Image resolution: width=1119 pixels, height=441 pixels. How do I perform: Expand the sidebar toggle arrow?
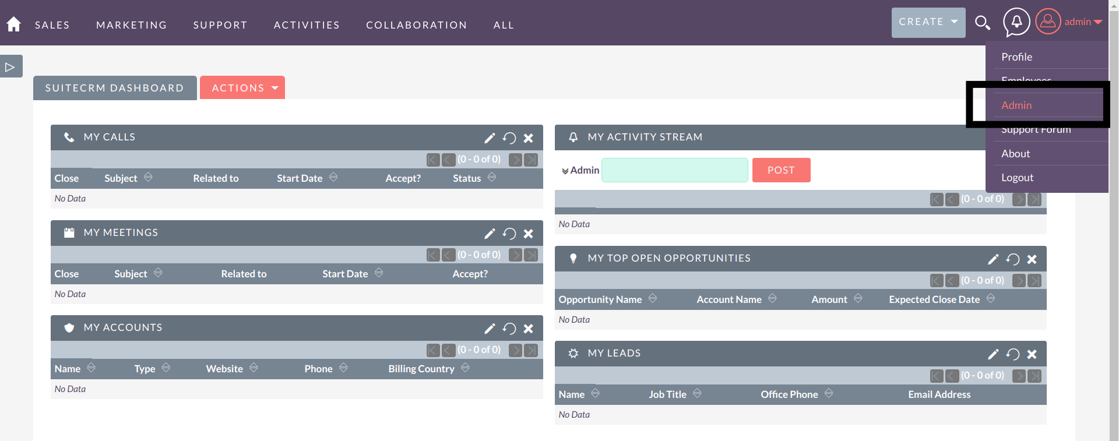(10, 66)
